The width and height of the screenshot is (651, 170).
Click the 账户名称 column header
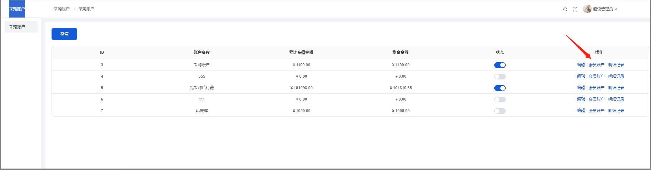[201, 52]
